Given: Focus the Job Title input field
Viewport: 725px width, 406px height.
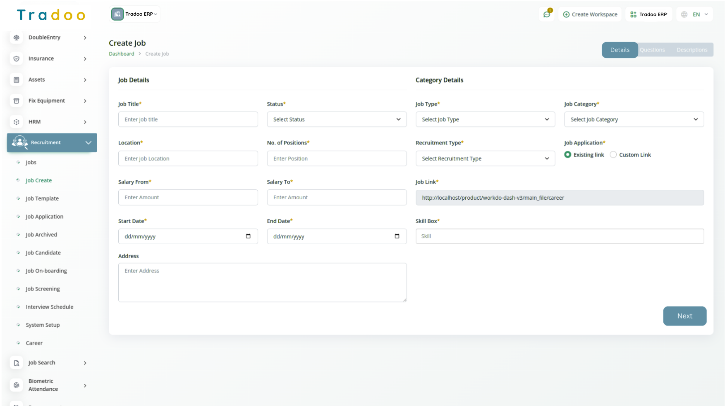Looking at the screenshot, I should click(188, 119).
